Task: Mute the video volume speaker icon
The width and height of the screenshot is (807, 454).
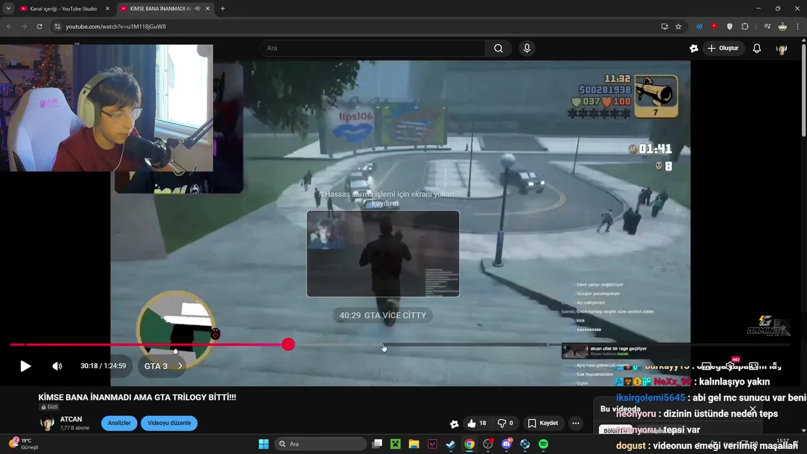Action: [x=57, y=366]
